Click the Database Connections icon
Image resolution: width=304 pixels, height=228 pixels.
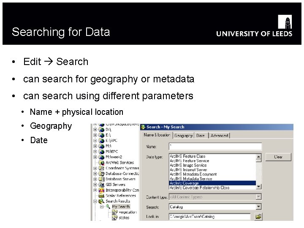pos(102,174)
